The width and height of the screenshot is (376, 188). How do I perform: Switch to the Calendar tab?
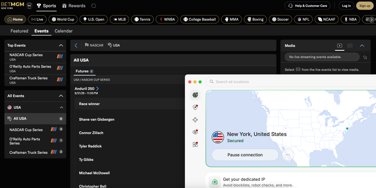tap(64, 31)
